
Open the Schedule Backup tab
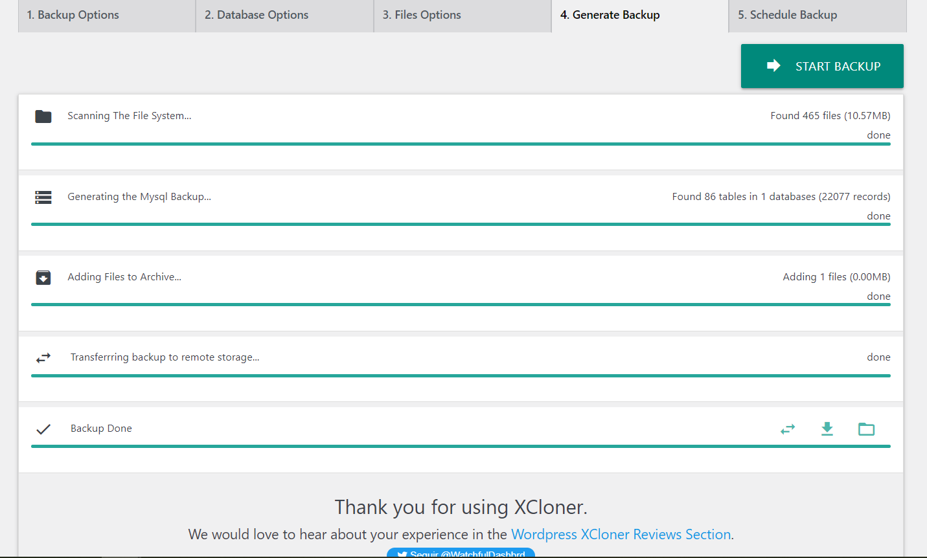(x=818, y=16)
